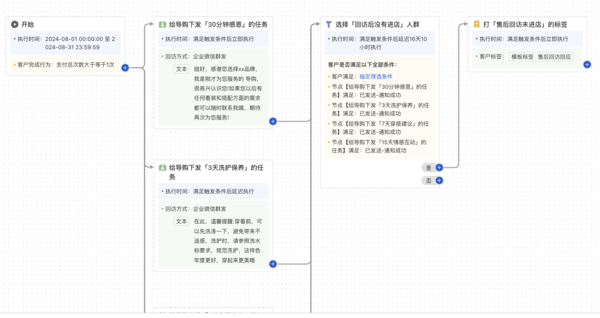Click the 客户完成行为 condition in 开始 node

pos(66,65)
